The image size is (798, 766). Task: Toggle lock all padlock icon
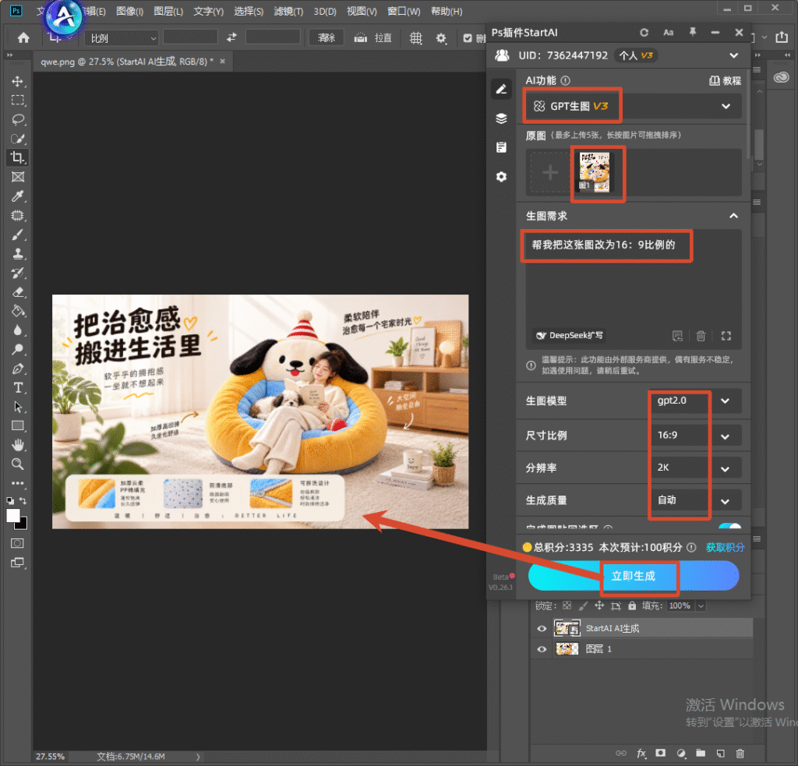[x=631, y=605]
